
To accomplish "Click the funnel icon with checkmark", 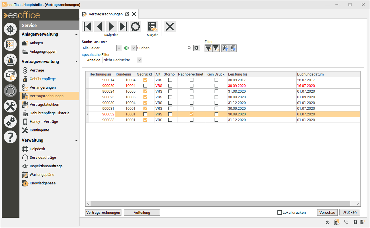I will coord(216,48).
